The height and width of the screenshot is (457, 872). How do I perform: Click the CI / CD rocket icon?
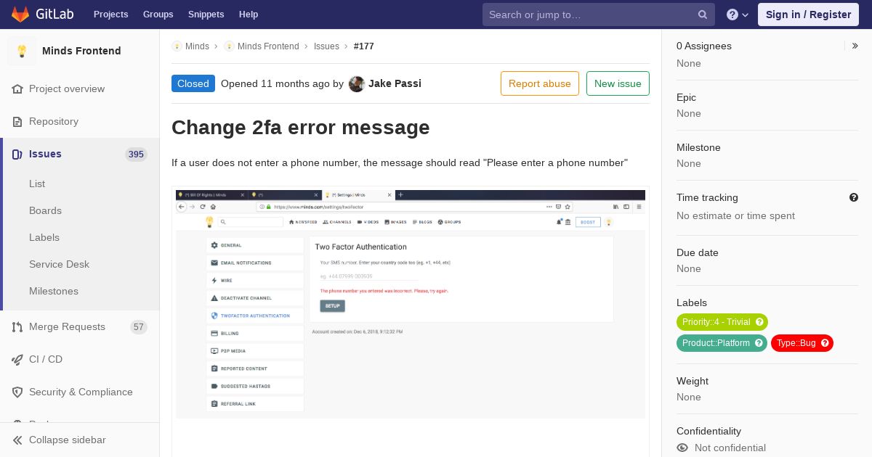tap(17, 359)
